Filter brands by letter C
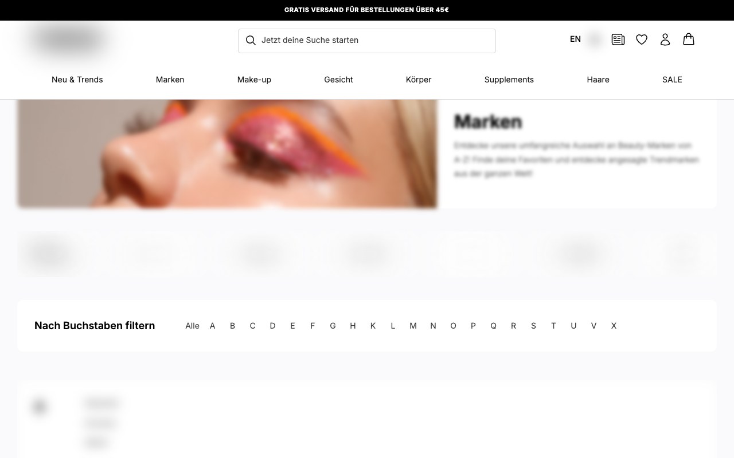 tap(252, 326)
